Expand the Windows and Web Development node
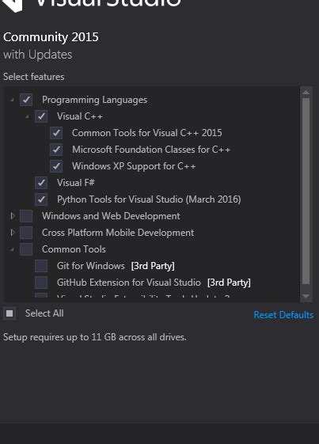Screen dimensions: 319x444 pos(13,216)
